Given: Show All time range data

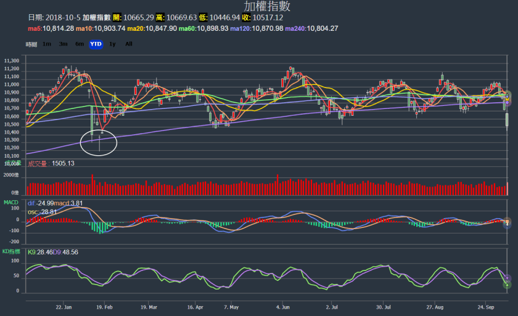Looking at the screenshot, I should [128, 44].
